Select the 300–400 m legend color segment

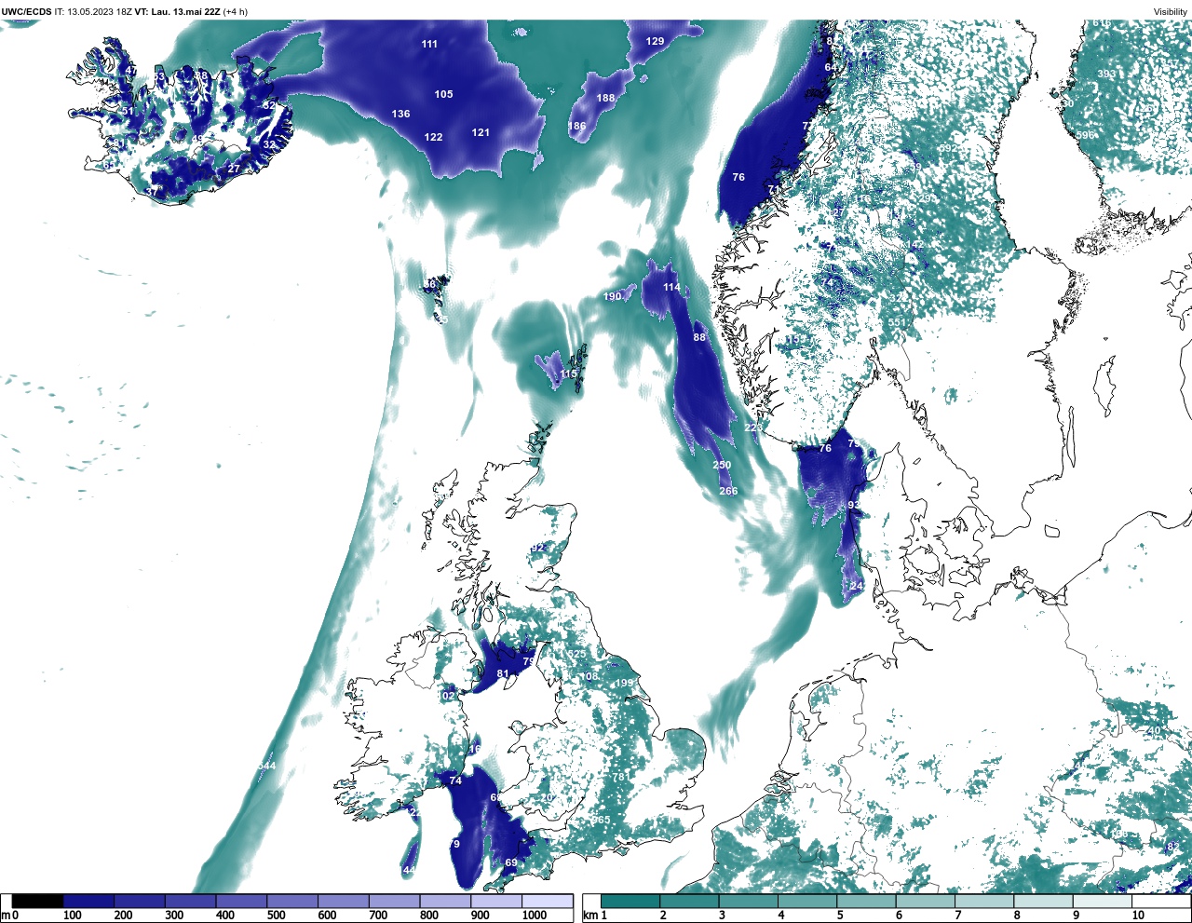tap(190, 902)
